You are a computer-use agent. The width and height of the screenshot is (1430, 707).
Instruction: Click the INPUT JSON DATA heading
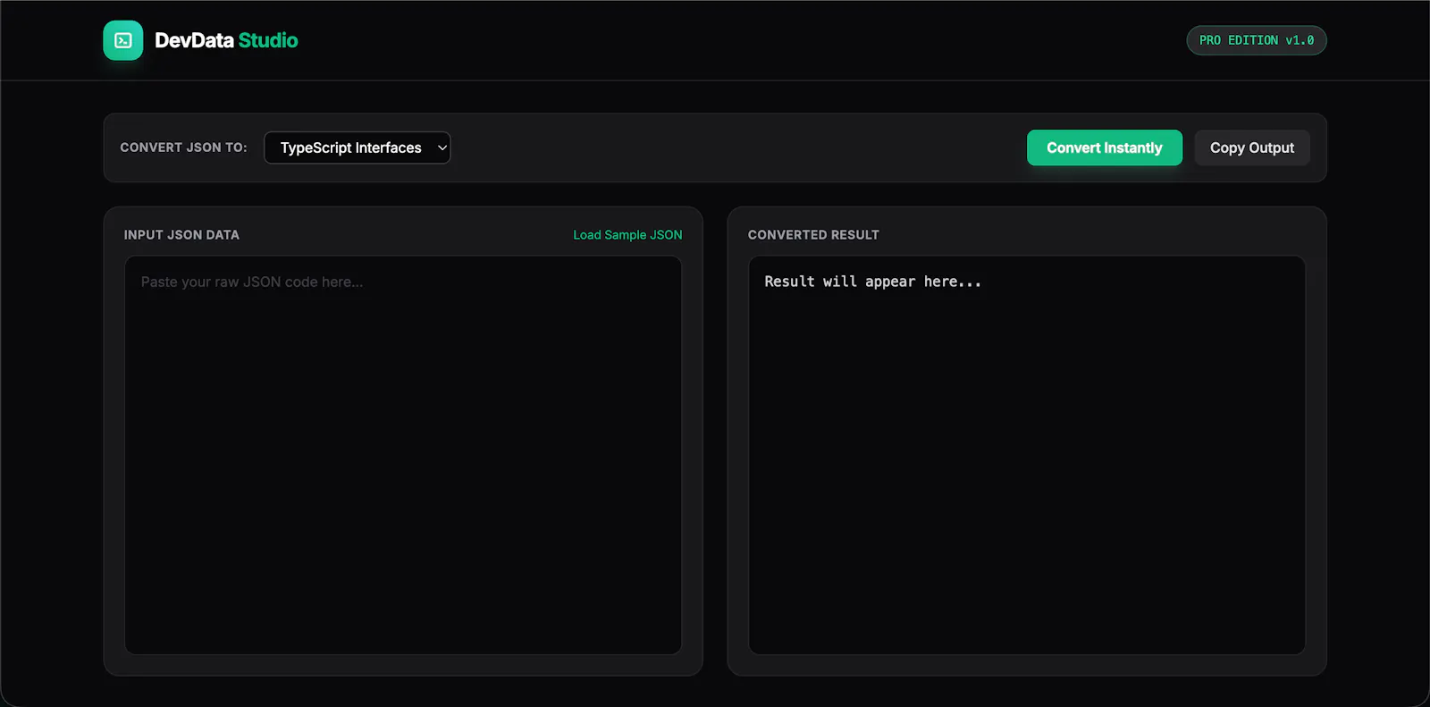point(181,235)
